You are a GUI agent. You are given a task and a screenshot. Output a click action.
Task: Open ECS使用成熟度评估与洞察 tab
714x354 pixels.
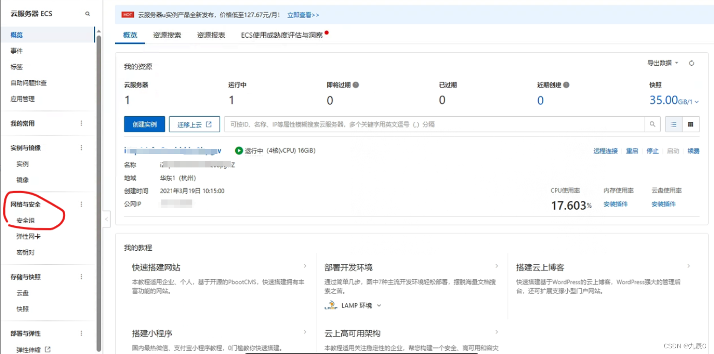282,36
